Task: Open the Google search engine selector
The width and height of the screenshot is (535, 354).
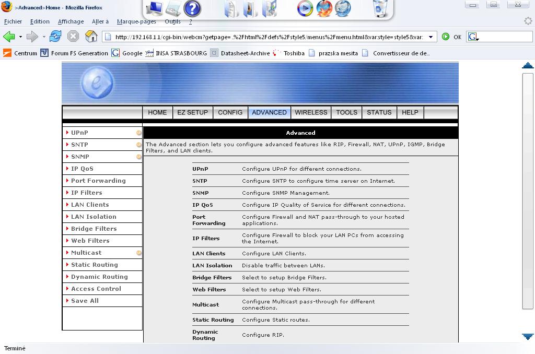Action: 473,37
